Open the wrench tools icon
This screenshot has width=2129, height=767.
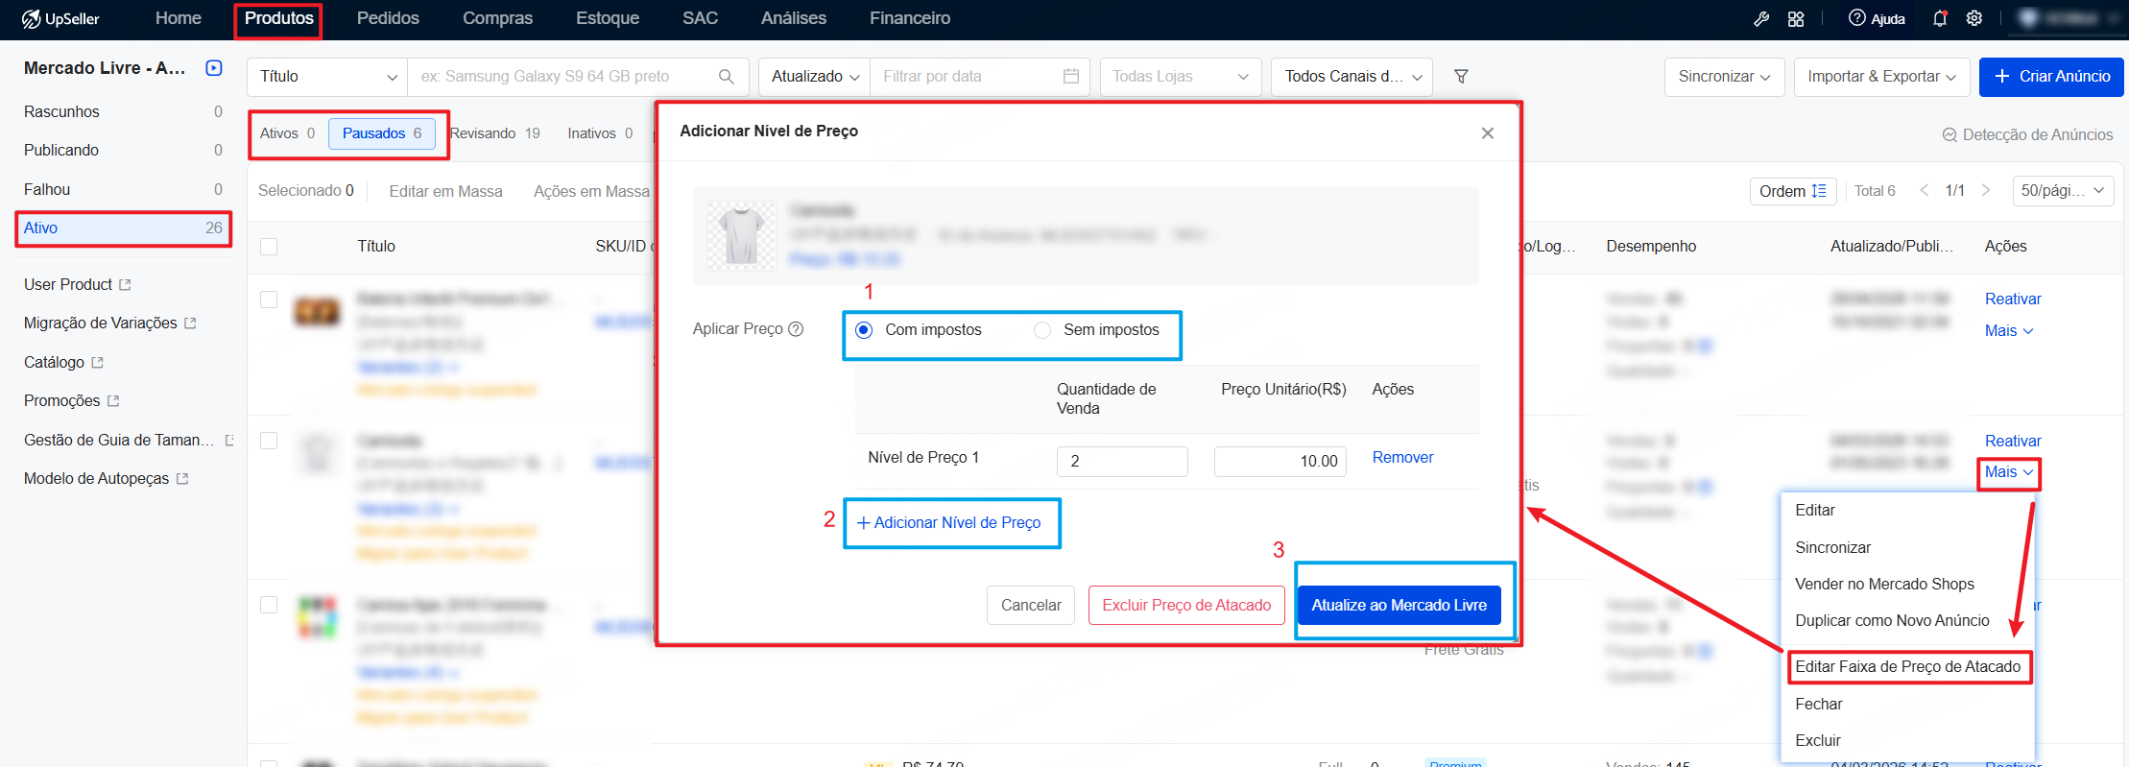(x=1761, y=19)
